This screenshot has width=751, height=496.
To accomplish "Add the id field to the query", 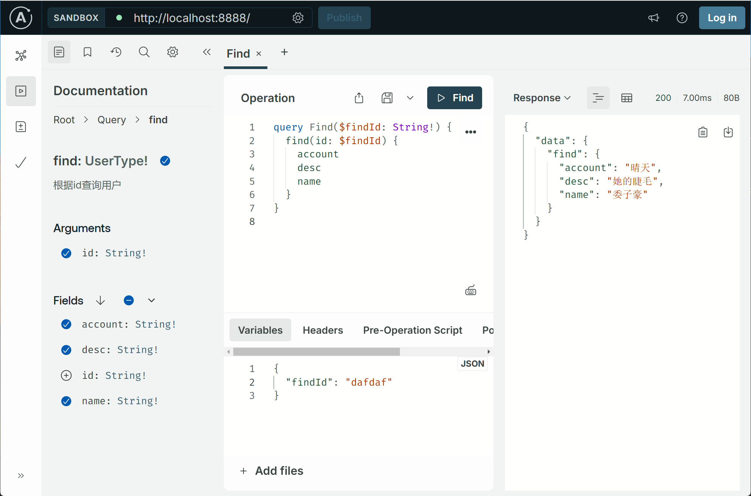I will (66, 375).
